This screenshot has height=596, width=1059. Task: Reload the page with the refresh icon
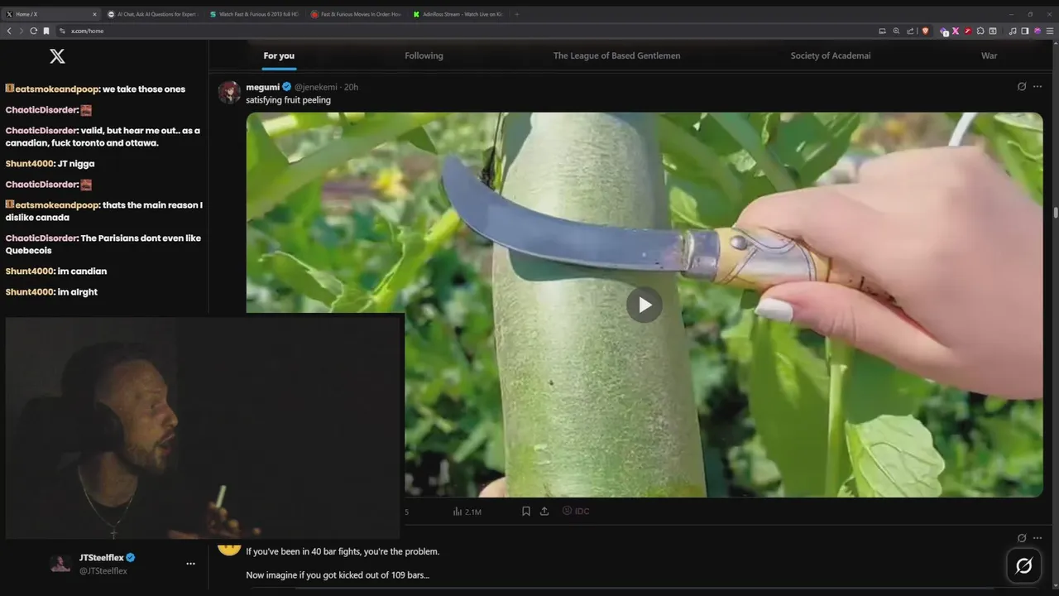34,31
